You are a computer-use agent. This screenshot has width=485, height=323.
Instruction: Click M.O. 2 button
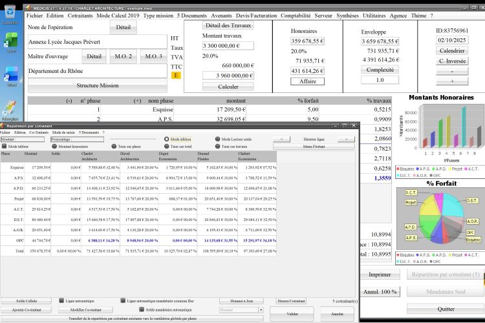point(123,56)
